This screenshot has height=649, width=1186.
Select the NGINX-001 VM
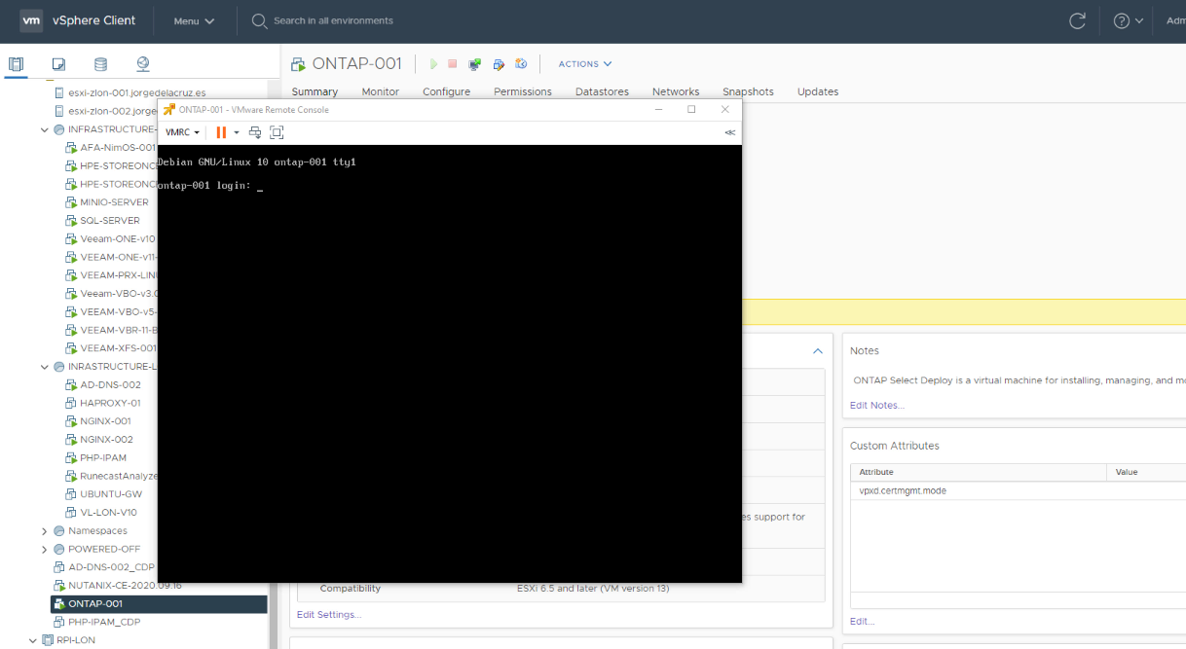[105, 421]
